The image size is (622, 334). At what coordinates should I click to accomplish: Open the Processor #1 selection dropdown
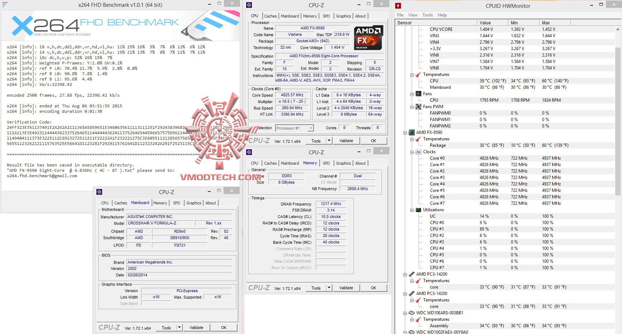tap(311, 128)
